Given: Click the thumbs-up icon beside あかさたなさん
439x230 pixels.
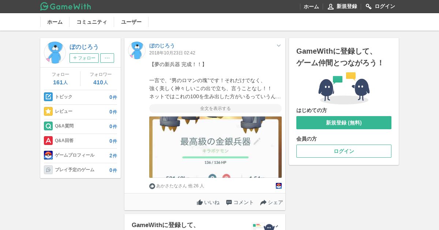Looking at the screenshot, I should 152,186.
